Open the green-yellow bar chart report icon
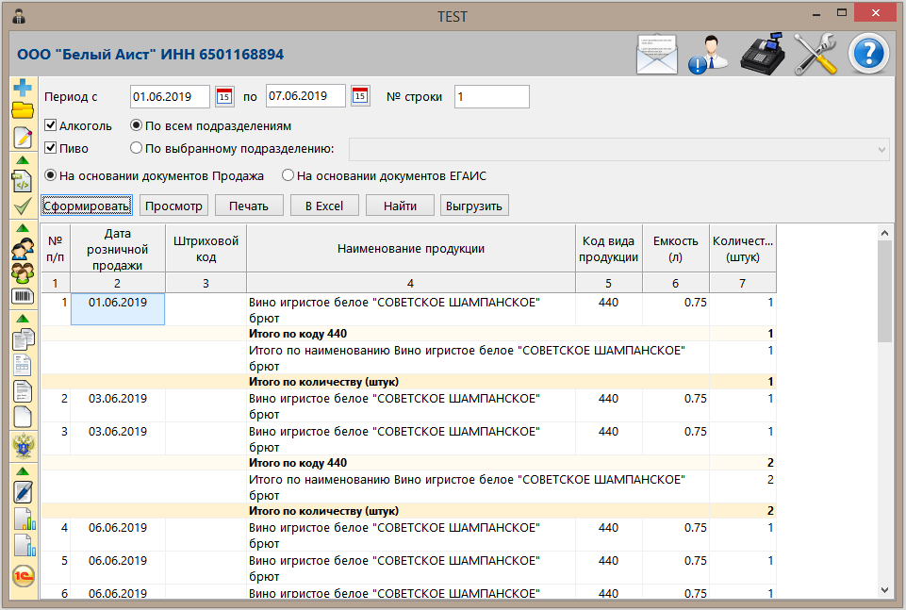 pyautogui.click(x=25, y=519)
